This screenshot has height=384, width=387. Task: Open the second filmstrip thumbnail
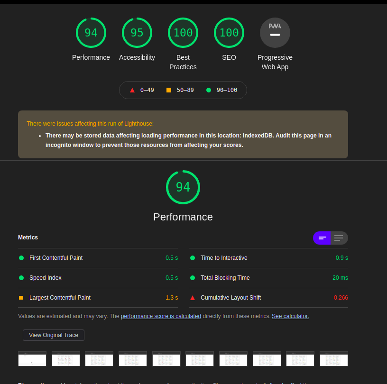tap(66, 359)
